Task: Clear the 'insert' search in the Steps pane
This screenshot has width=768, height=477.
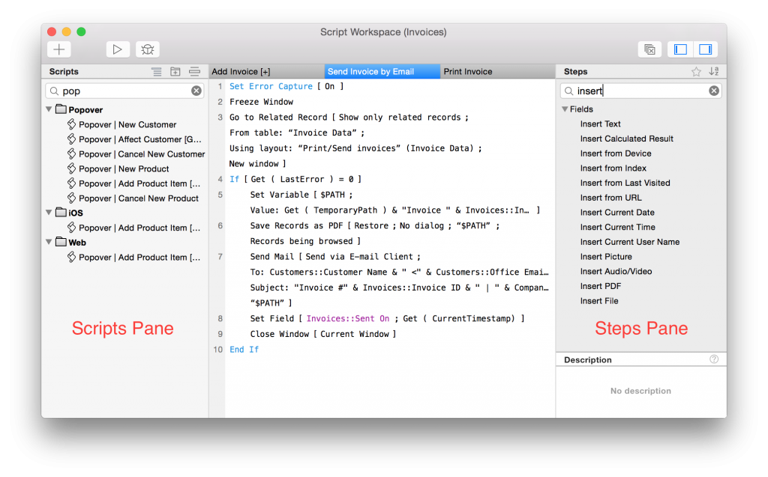Action: click(x=712, y=90)
